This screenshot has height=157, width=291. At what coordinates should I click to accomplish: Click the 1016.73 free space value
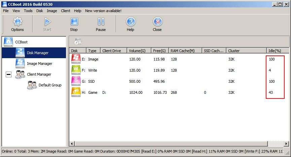tap(160, 92)
